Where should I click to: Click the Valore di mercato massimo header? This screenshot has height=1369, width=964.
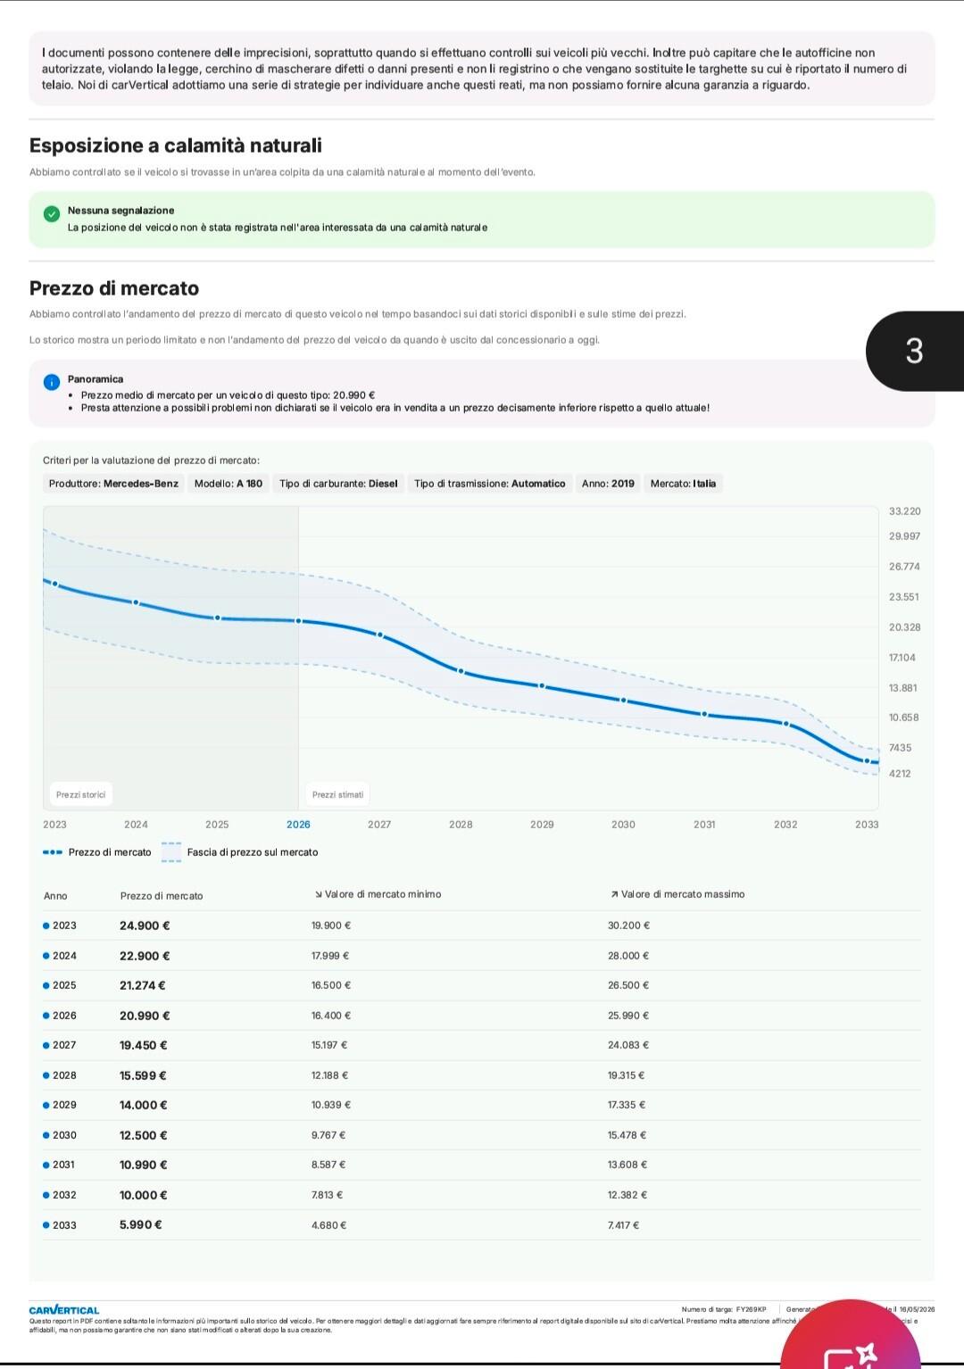click(677, 894)
